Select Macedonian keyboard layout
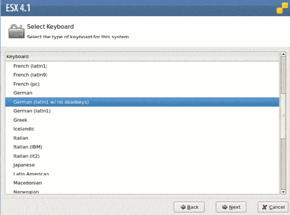290x215 pixels. [27, 183]
